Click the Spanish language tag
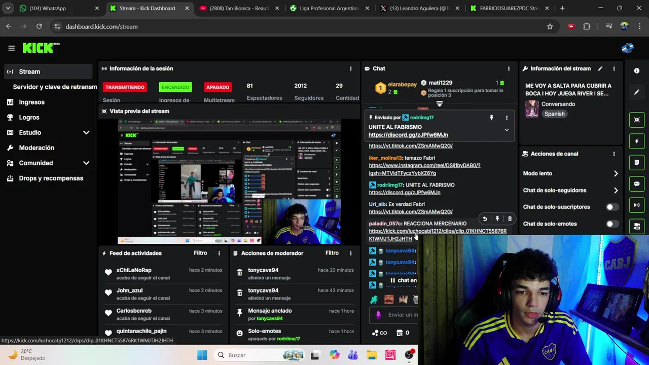The height and width of the screenshot is (365, 649). pos(554,114)
